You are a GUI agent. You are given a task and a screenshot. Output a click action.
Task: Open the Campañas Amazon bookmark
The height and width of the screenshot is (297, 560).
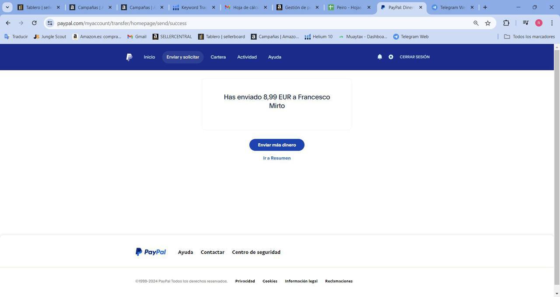275,37
